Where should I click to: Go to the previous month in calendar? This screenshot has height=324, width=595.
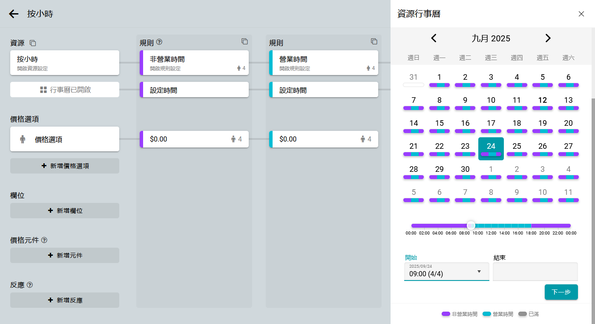(x=434, y=38)
